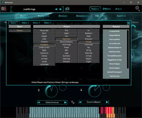This screenshot has height=118, width=142.
Task: Select the Voice 4 tab in the browser
Action: [48, 23]
